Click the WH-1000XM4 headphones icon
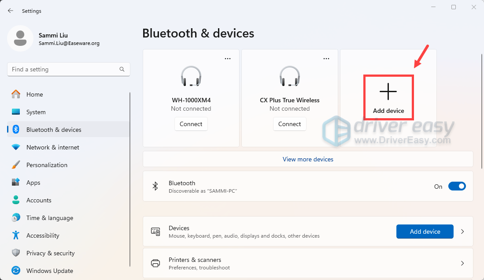 (x=191, y=76)
